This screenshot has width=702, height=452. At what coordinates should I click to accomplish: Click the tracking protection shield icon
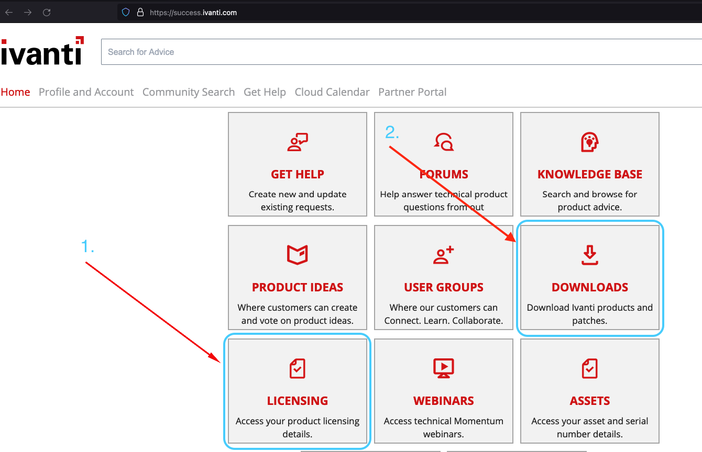coord(125,12)
